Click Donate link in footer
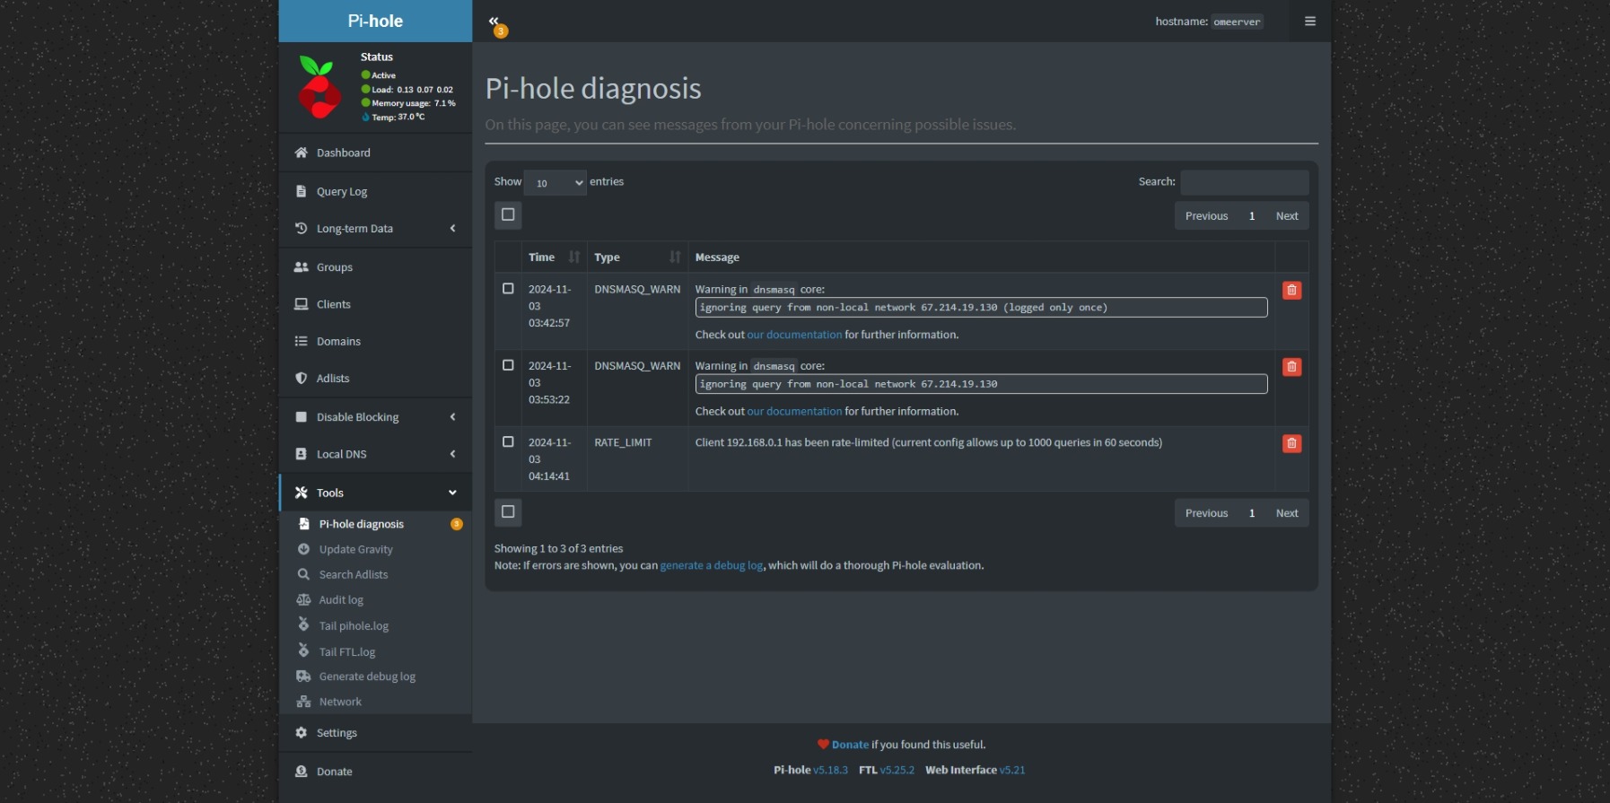Viewport: 1610px width, 803px height. [x=850, y=745]
